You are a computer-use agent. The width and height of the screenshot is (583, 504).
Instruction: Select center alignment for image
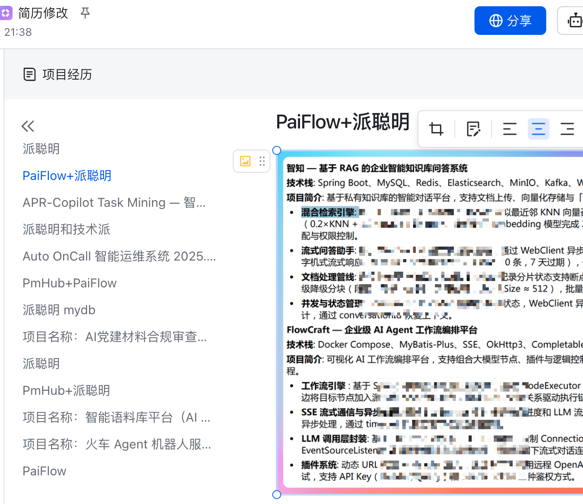[x=538, y=129]
